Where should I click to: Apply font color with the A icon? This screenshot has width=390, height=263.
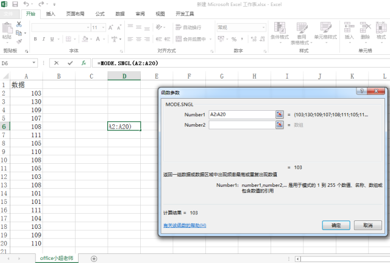coord(98,39)
